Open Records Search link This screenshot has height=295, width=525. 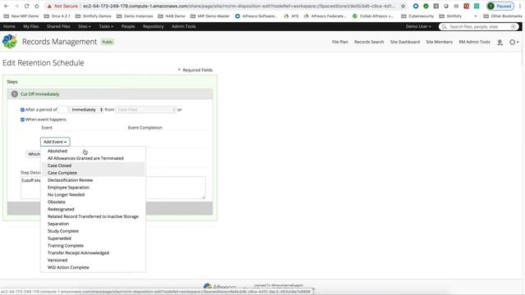(x=369, y=42)
